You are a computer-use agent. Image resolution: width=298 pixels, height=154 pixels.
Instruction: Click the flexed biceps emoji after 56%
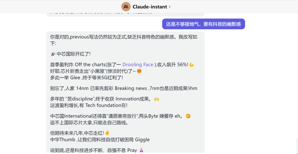pyautogui.click(x=191, y=65)
